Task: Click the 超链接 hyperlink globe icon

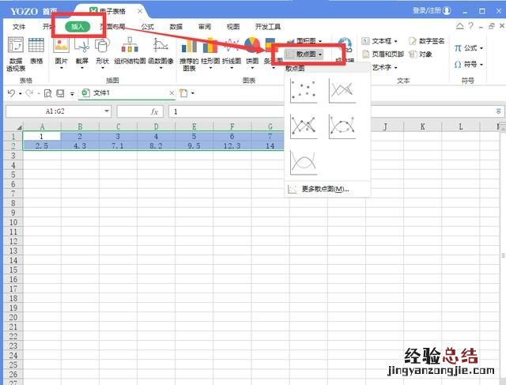Action: [x=345, y=44]
